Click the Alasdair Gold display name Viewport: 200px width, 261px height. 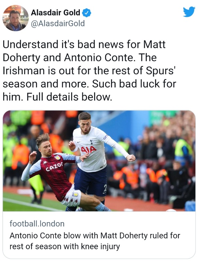[x=56, y=12]
